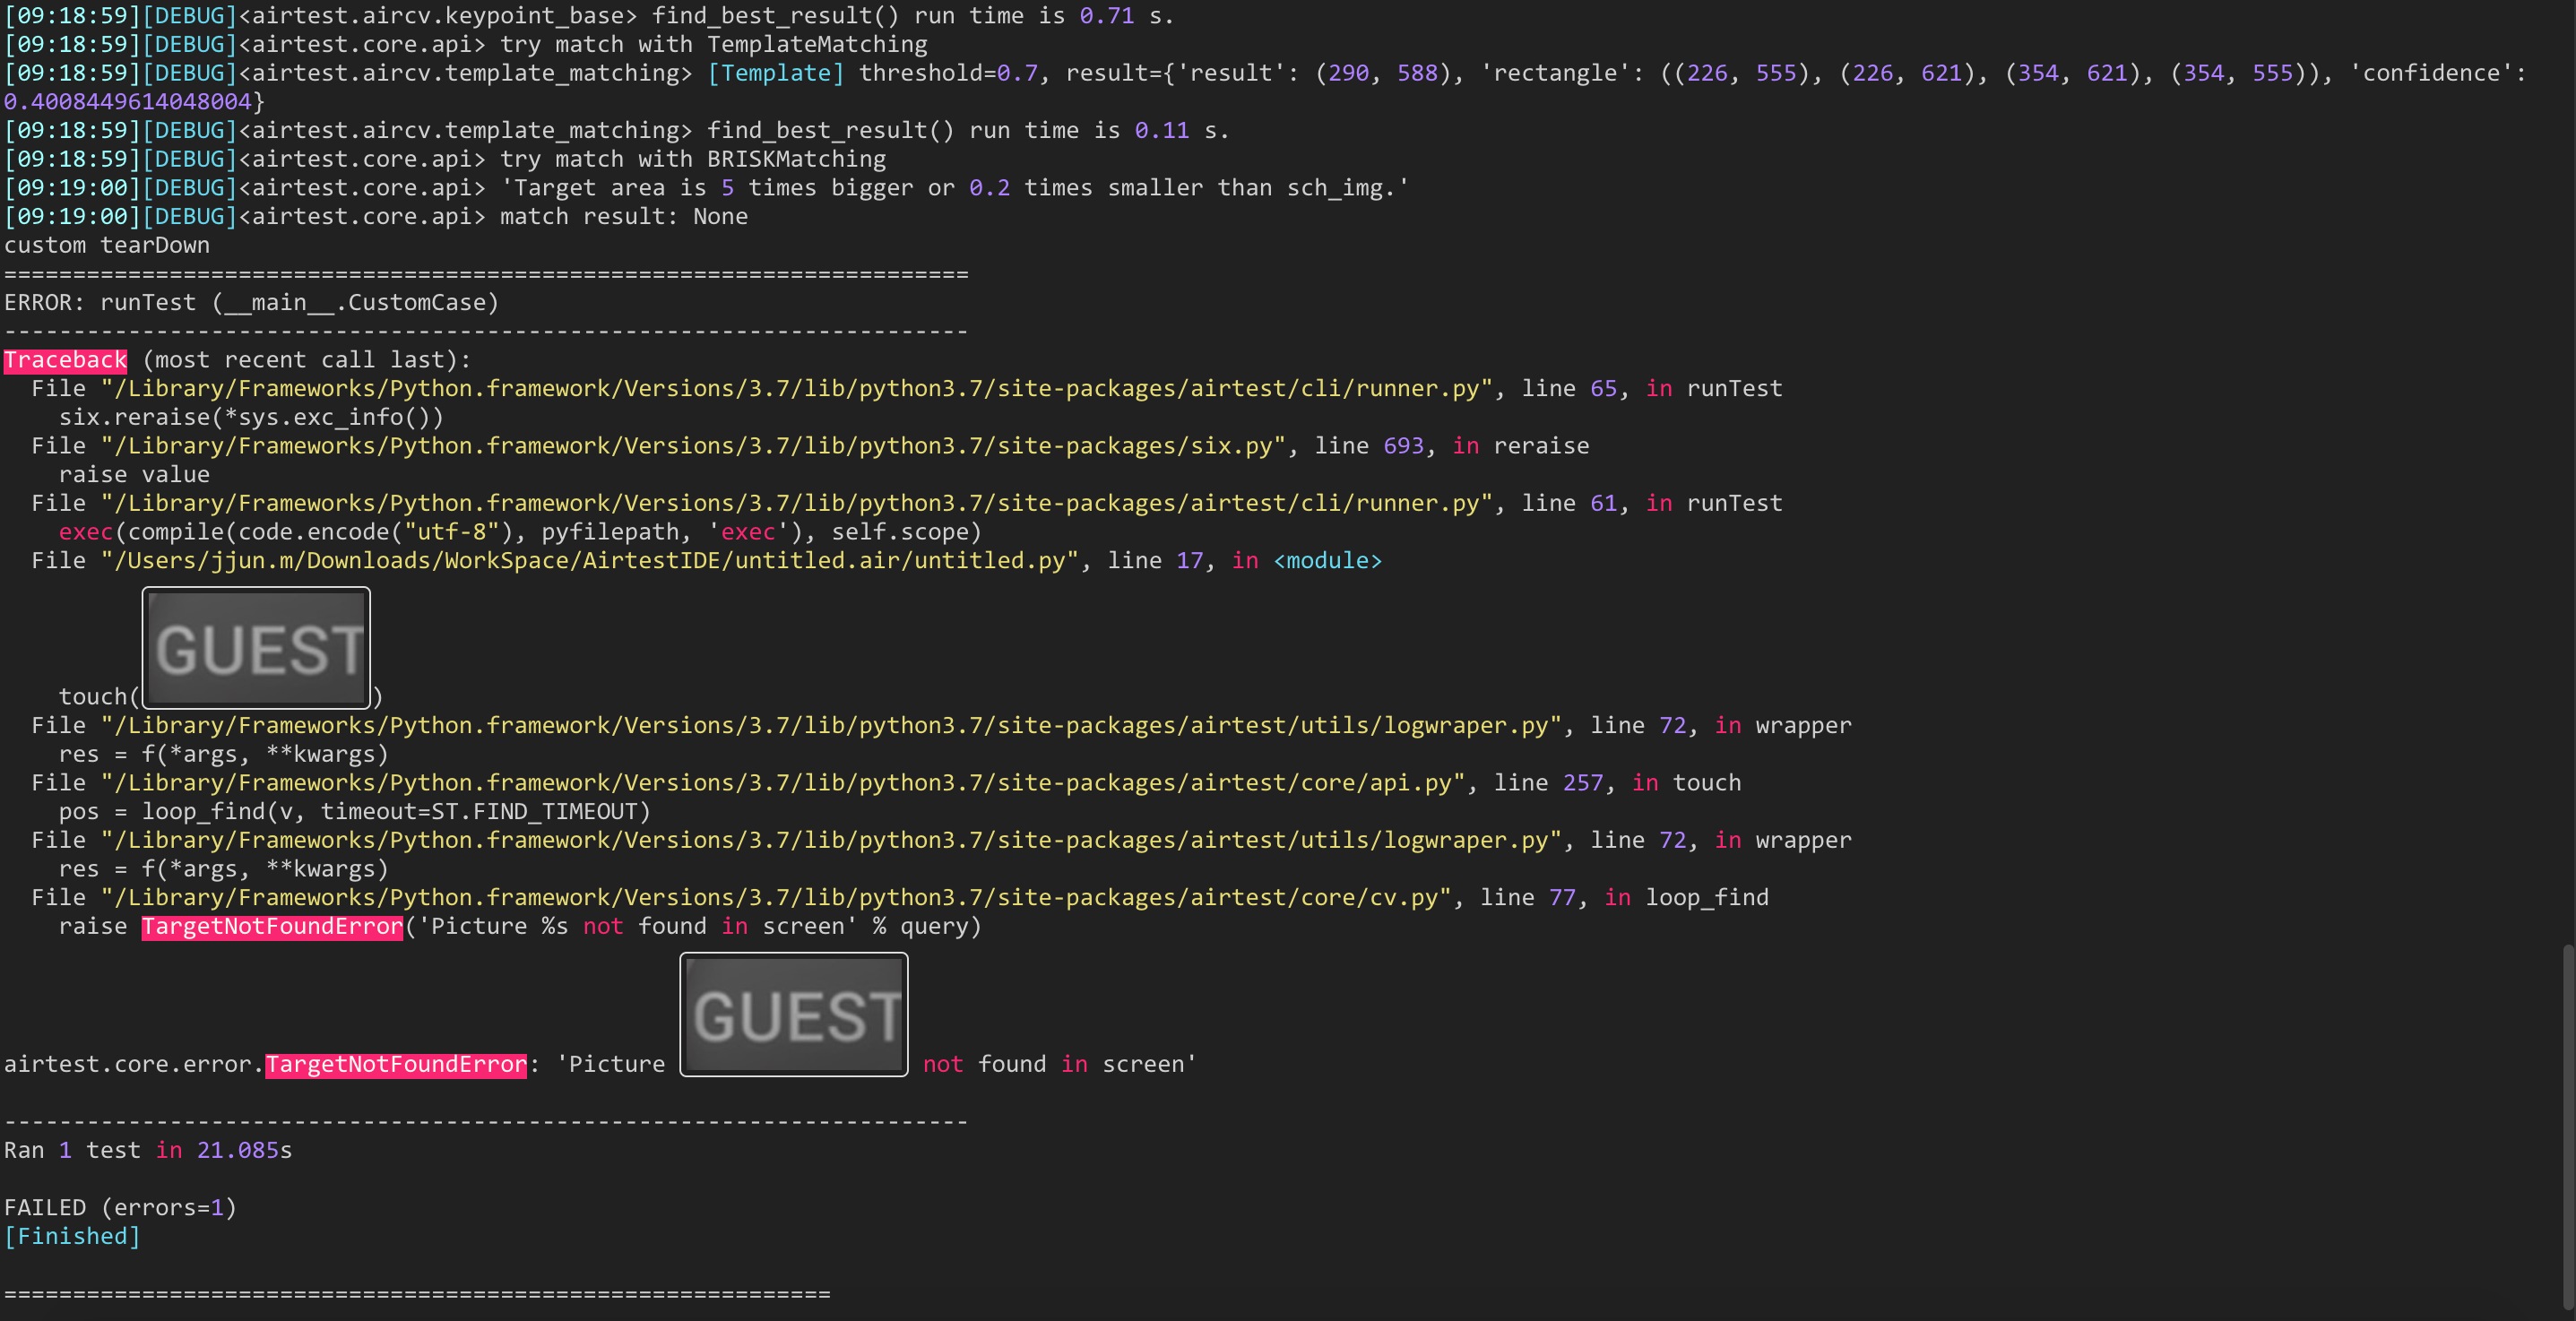This screenshot has height=1321, width=2576.
Task: Click highlighted TargetNotFoundError after airtest.core.error
Action: pyautogui.click(x=396, y=1065)
